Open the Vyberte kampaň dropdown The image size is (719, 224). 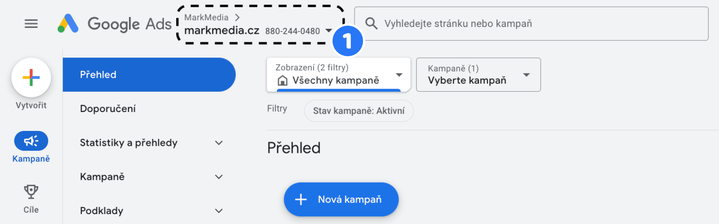tap(527, 75)
